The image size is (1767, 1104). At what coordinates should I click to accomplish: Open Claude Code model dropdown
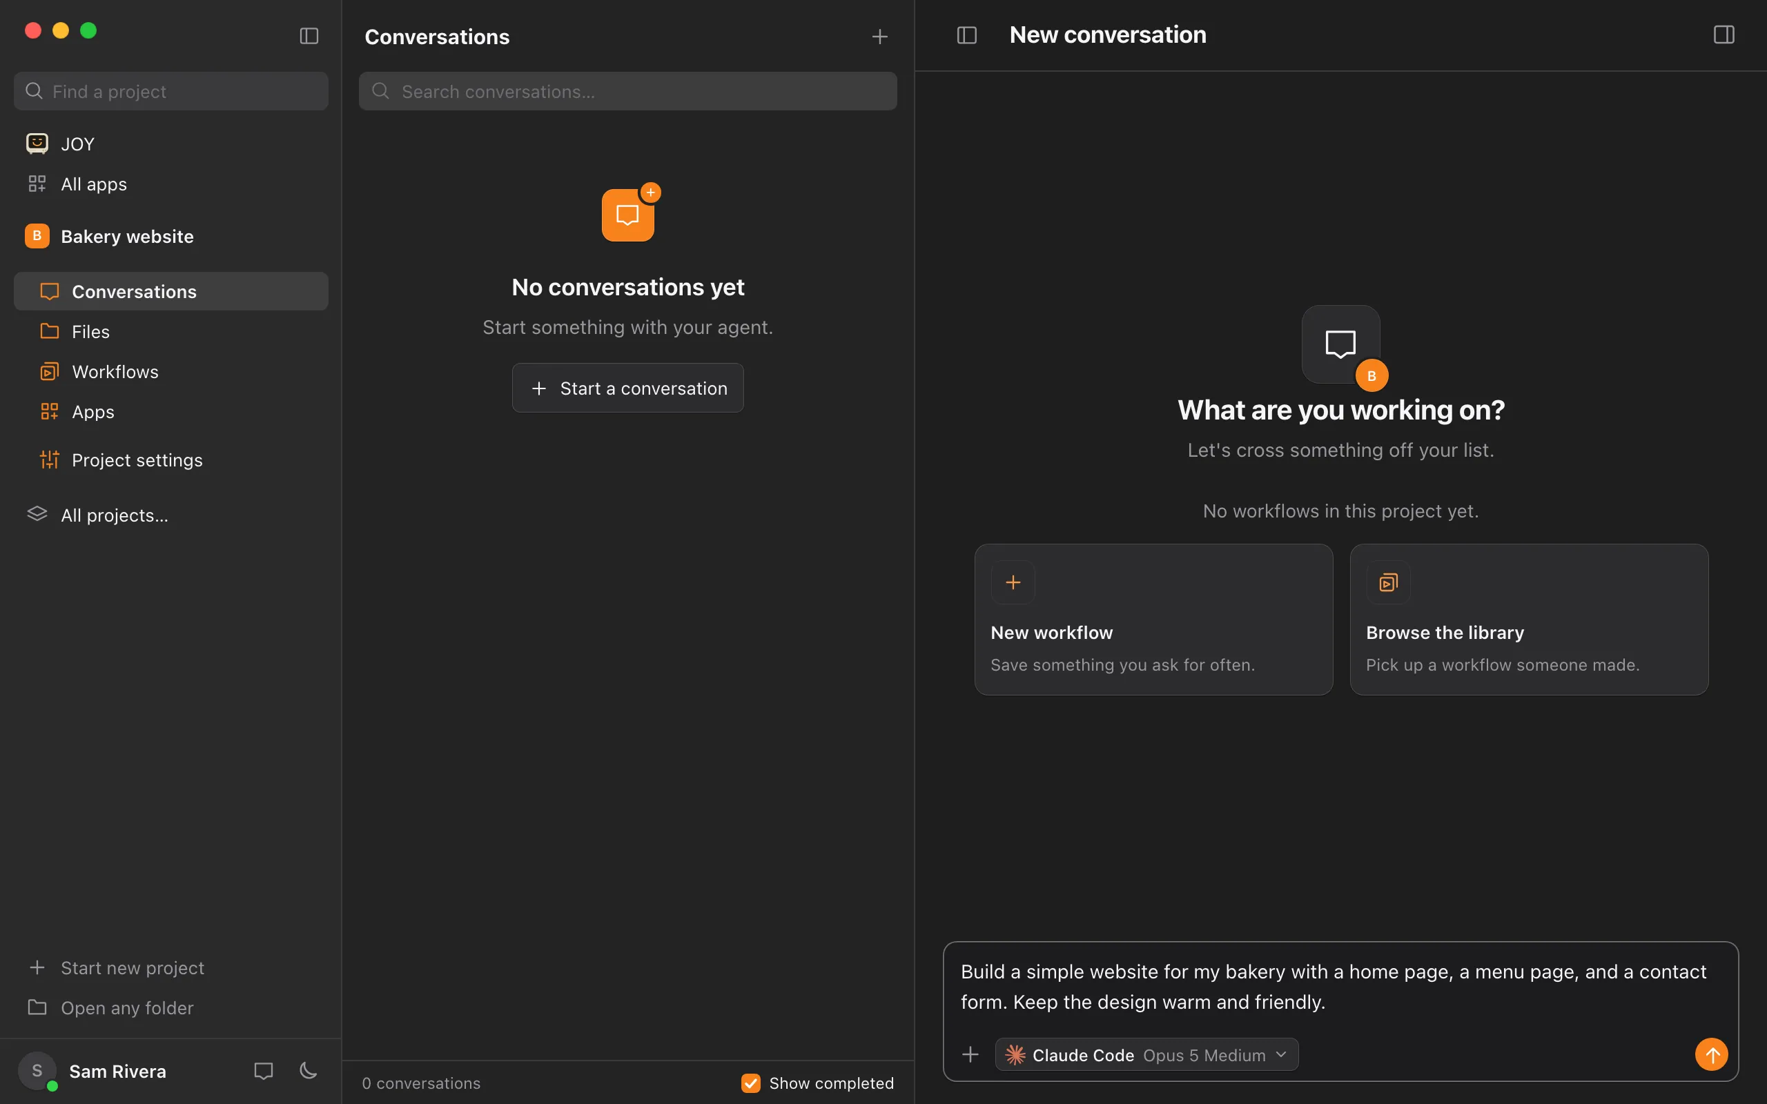click(x=1146, y=1054)
